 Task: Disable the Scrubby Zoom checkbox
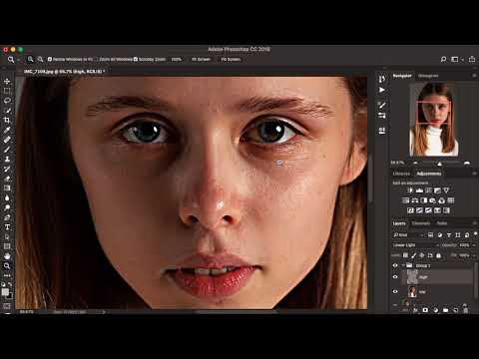coord(136,59)
